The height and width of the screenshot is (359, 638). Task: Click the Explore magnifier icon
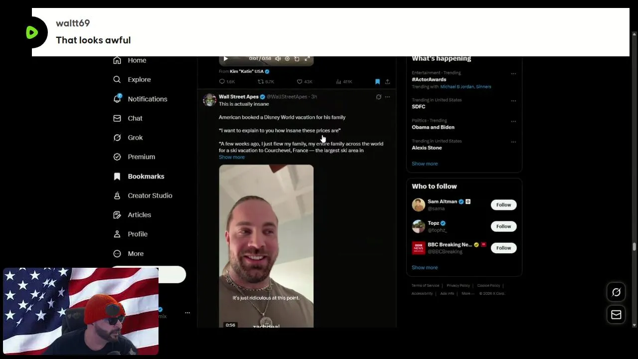coord(117,79)
